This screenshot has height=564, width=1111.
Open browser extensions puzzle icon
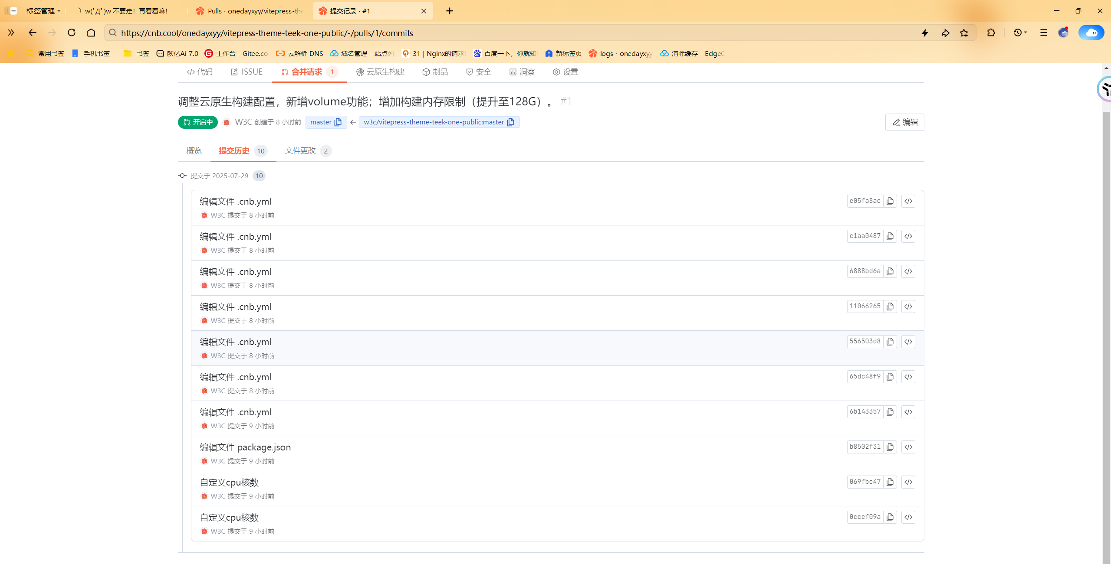[991, 33]
